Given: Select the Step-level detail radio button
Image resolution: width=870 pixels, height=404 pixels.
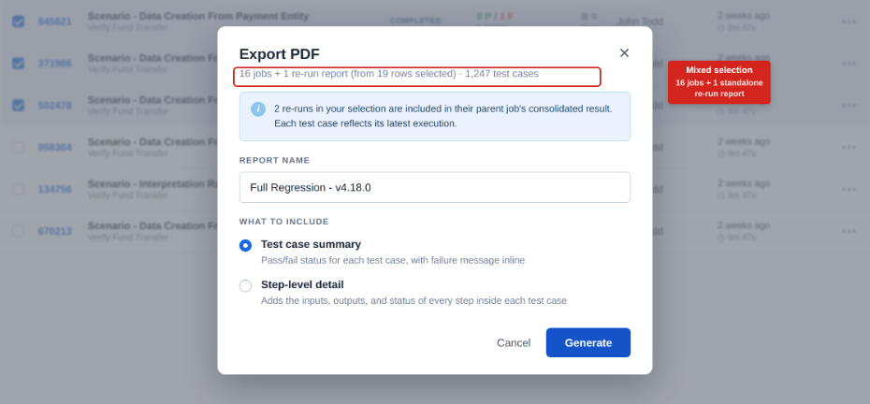Looking at the screenshot, I should click(x=245, y=286).
